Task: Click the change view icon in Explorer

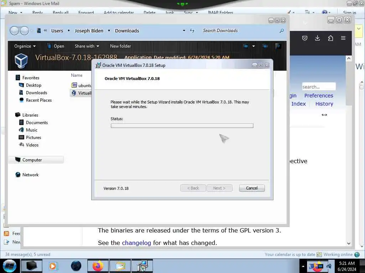Action: [246, 46]
